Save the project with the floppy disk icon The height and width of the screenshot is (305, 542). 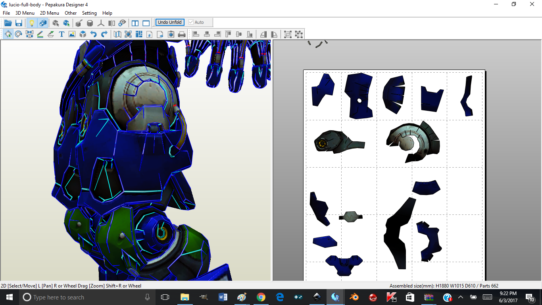19,23
